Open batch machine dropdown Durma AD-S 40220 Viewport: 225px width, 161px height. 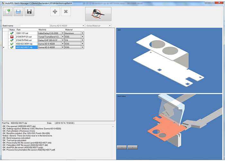tap(83, 25)
